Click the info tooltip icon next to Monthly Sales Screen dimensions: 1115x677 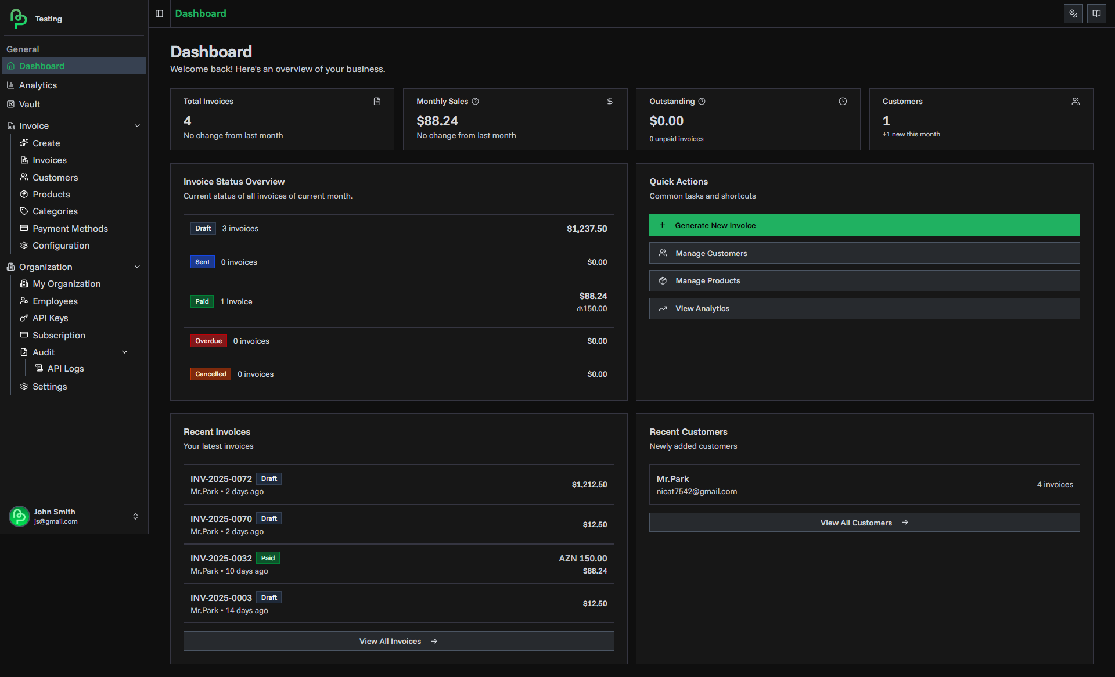click(x=475, y=101)
